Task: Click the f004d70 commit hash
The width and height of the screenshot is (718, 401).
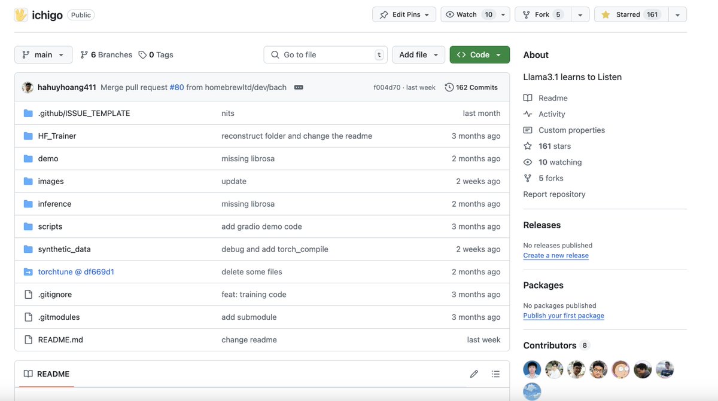Action: pos(387,87)
